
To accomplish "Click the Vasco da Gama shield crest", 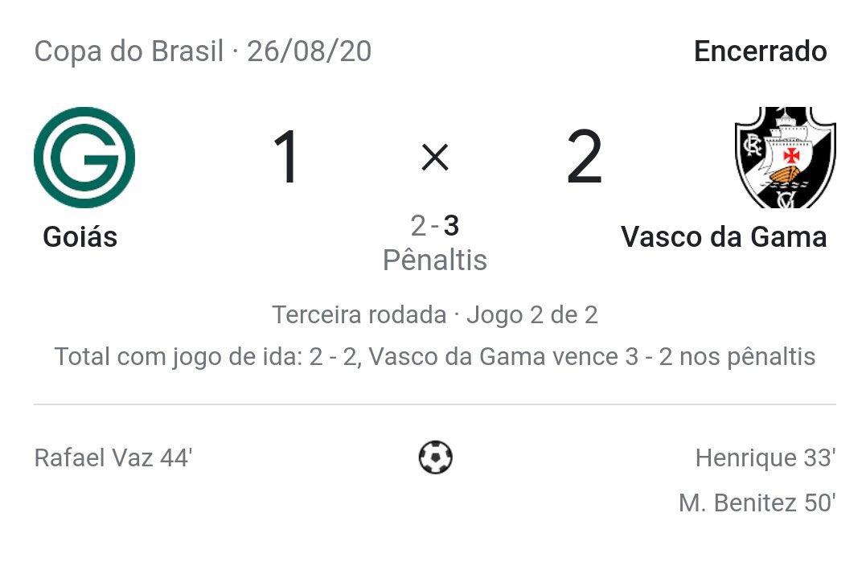I will tap(785, 158).
